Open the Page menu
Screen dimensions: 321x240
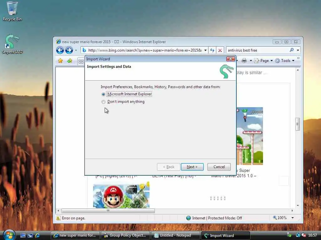[x=263, y=61]
